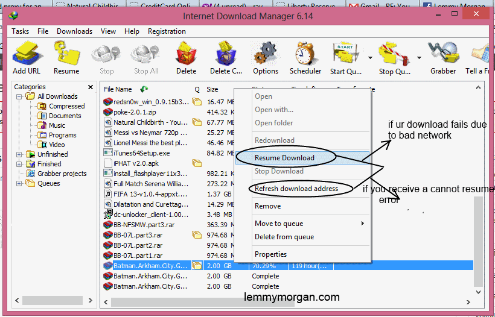Screen dimensions: 495x317
Task: Click the down arrow of list vertical scrollbar
Action: click(x=478, y=292)
